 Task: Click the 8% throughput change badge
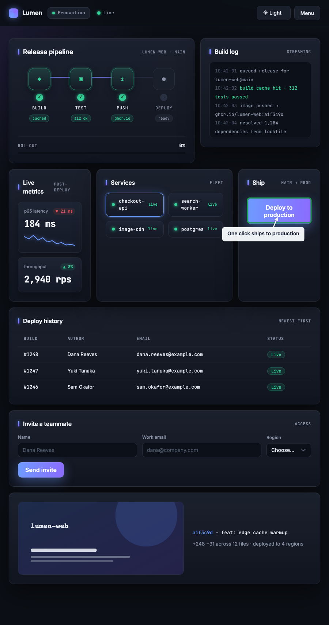68,267
